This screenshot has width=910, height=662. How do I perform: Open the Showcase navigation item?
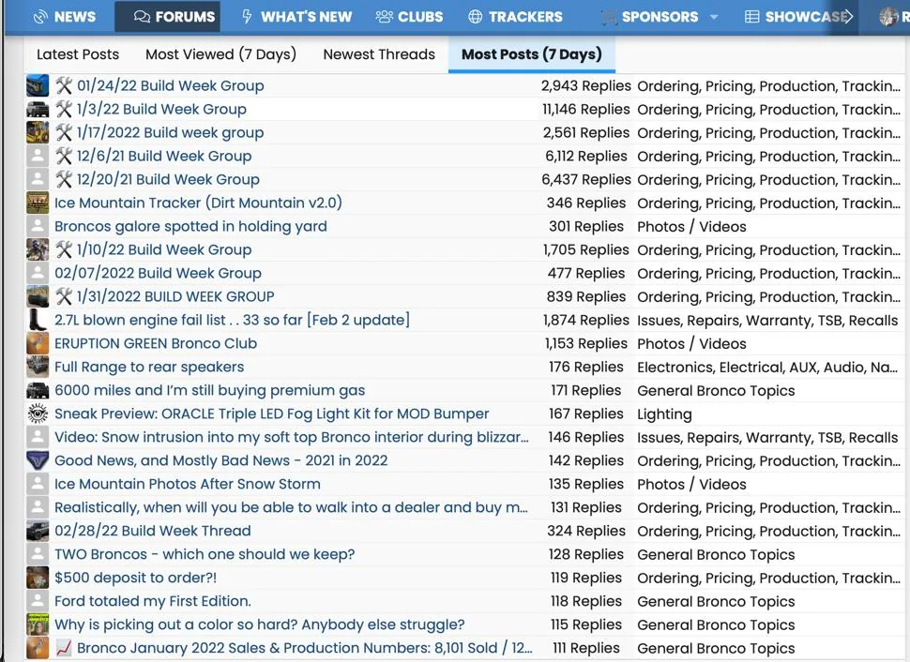pos(798,17)
